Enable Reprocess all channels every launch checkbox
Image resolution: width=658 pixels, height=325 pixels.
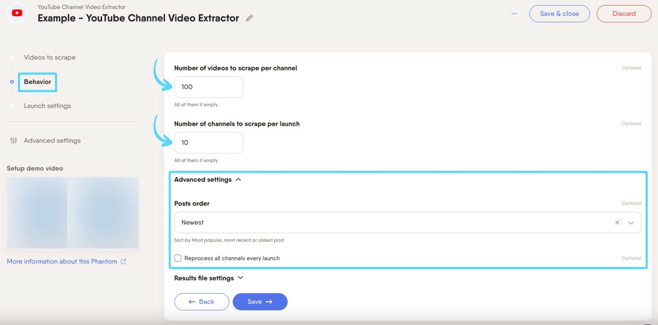pyautogui.click(x=178, y=258)
